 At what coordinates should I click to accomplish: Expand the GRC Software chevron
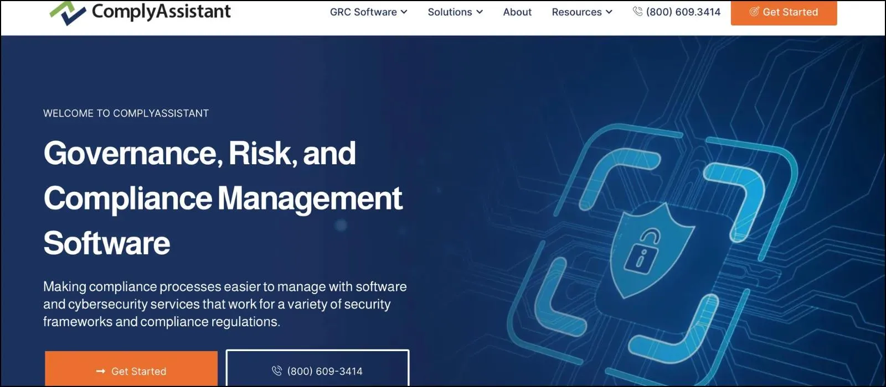[x=404, y=12]
